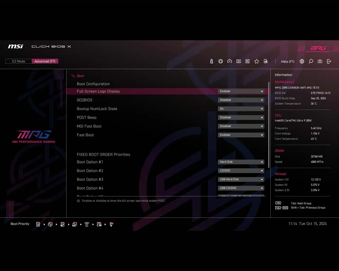
Task: Open the CPU chip icon in toolbar
Action: [x=221, y=61]
